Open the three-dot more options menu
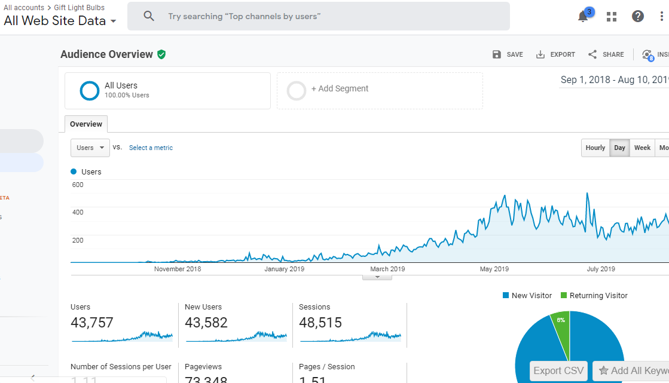 tap(662, 17)
